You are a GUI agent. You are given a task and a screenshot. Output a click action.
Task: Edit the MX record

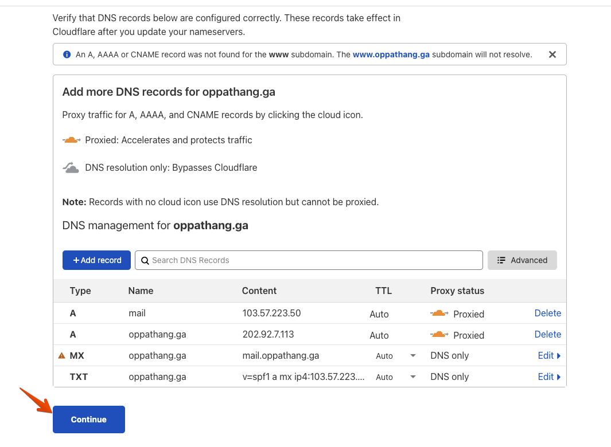click(x=549, y=355)
